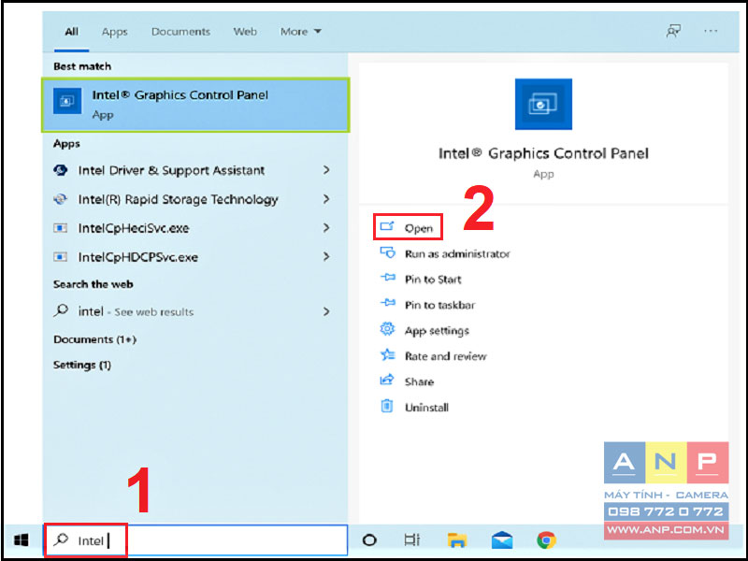Screen dimensions: 748x561
Task: Click the taskbar search input field
Action: pos(195,540)
